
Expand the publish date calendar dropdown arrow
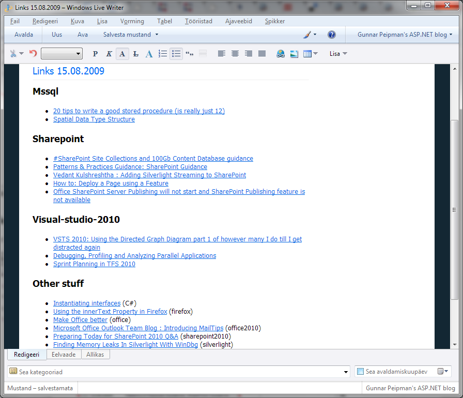(446, 372)
